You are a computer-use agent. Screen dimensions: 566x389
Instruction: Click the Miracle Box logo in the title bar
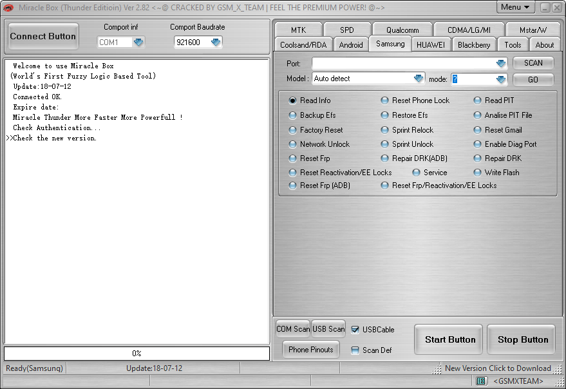pos(8,7)
